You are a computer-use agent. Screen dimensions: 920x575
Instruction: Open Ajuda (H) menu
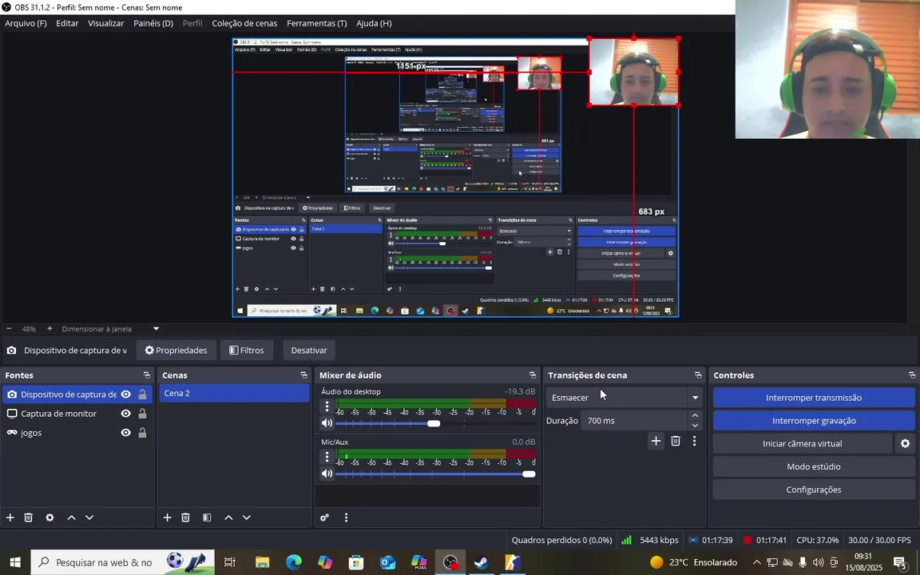pos(374,23)
